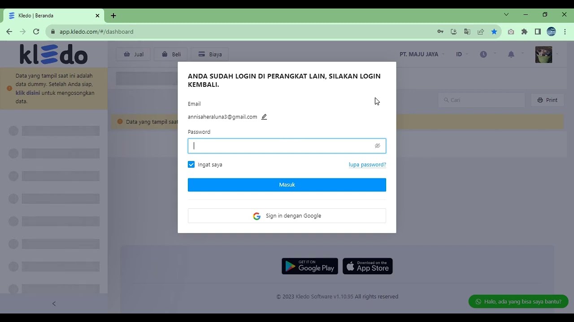Click the install app icon in address bar
Viewport: 574px width, 322px height.
point(454,32)
